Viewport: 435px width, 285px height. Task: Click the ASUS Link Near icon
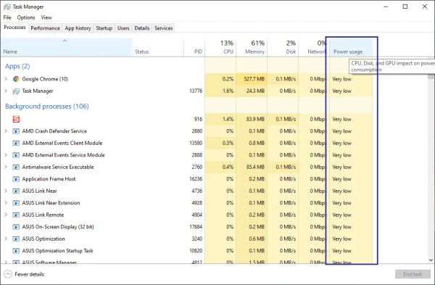coord(16,191)
